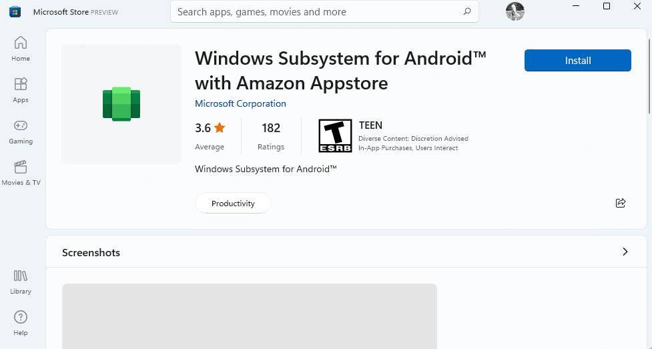
Task: Open the user profile avatar
Action: (515, 11)
